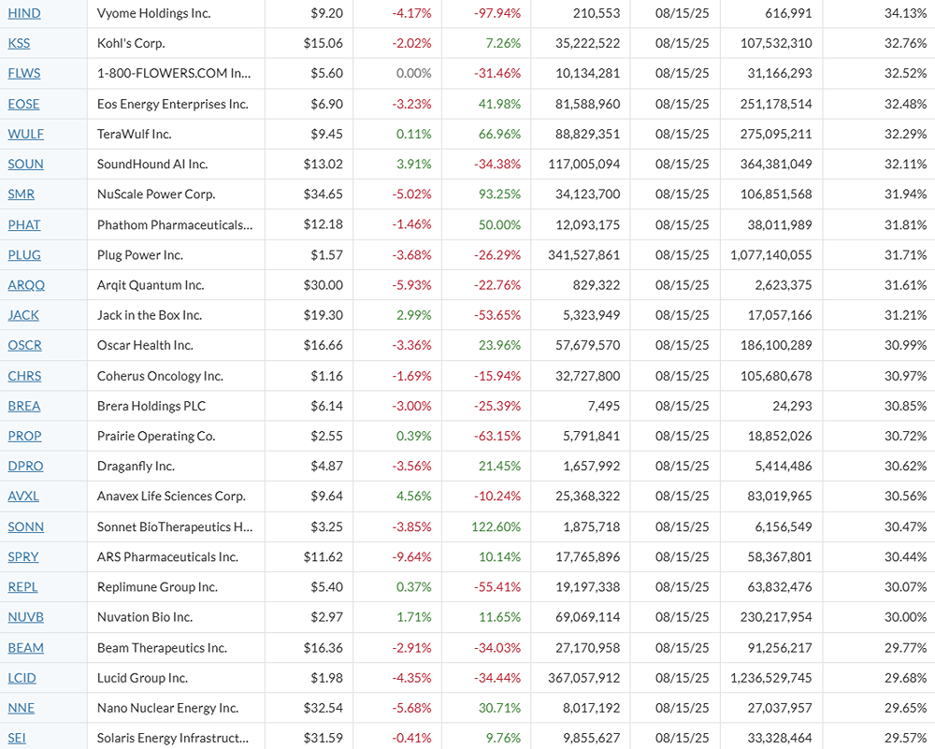Screen dimensions: 935x749
Task: Click the Beam Therapeutics Inc. company name
Action: coord(162,647)
